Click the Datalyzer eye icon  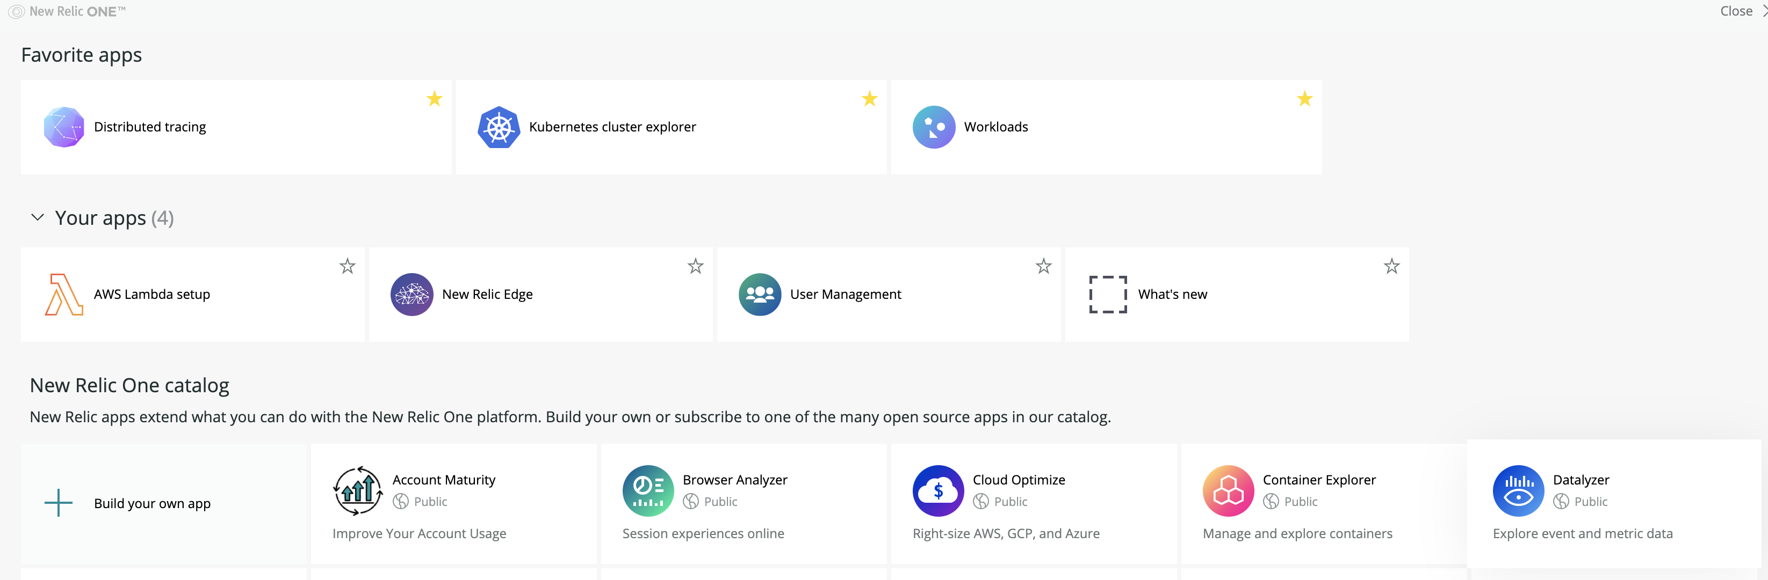click(x=1518, y=491)
